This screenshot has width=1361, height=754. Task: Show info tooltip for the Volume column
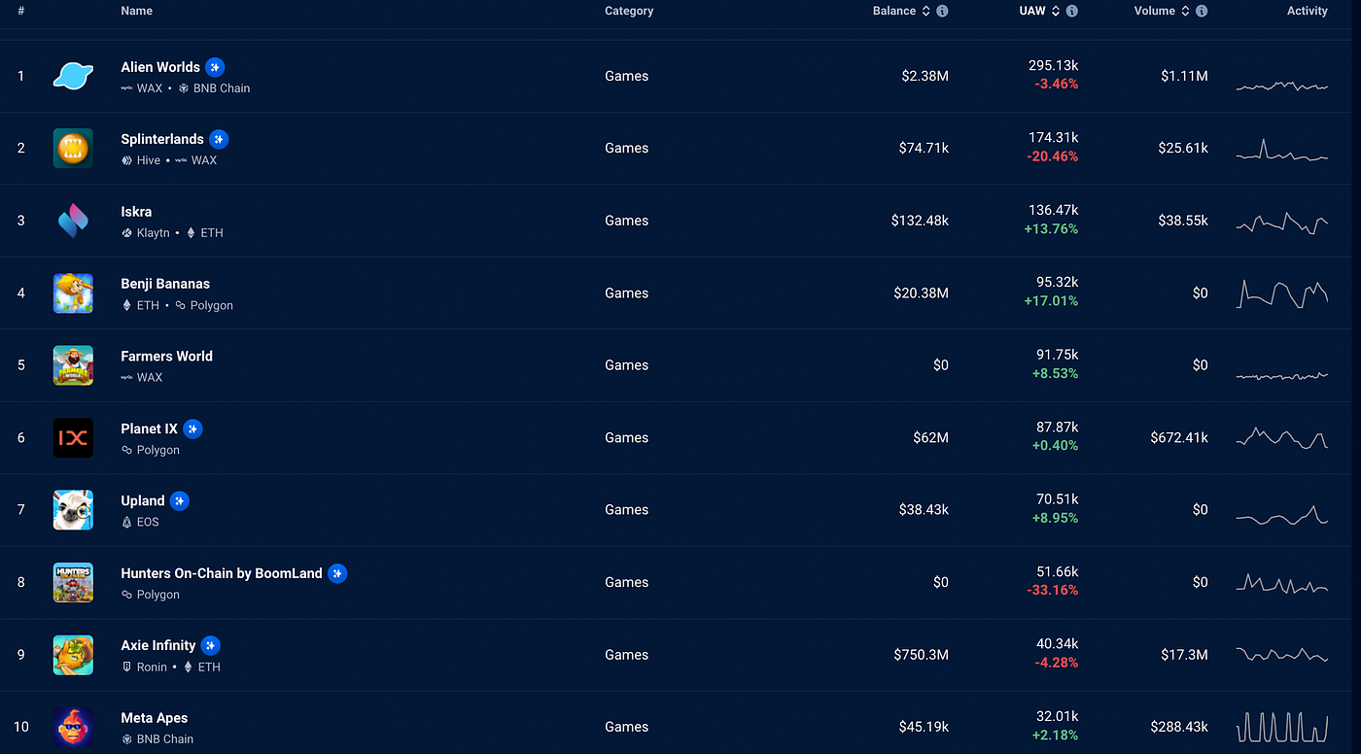tap(1202, 11)
